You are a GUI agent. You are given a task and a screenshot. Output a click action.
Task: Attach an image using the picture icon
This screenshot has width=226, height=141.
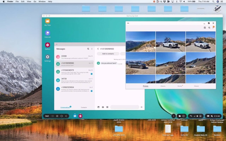tap(99, 107)
